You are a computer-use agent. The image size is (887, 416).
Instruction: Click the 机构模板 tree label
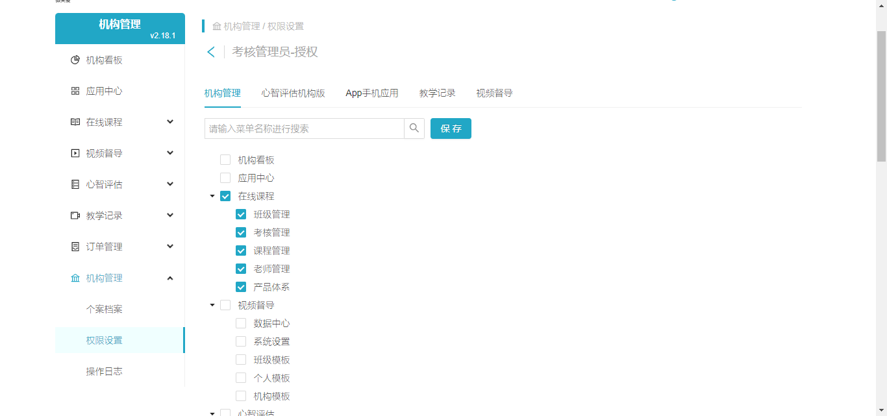click(272, 396)
